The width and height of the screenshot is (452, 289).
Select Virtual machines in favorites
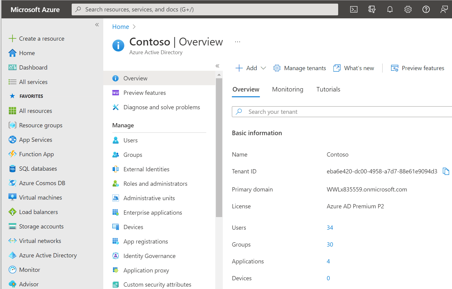(40, 198)
